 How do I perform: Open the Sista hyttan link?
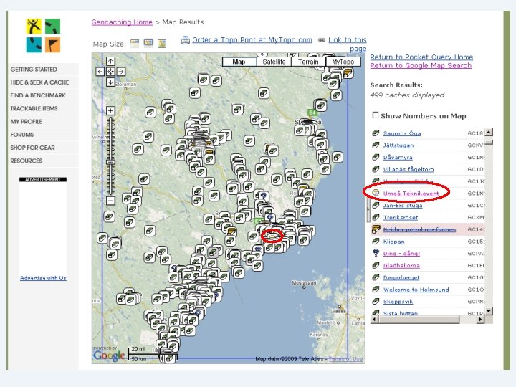401,313
